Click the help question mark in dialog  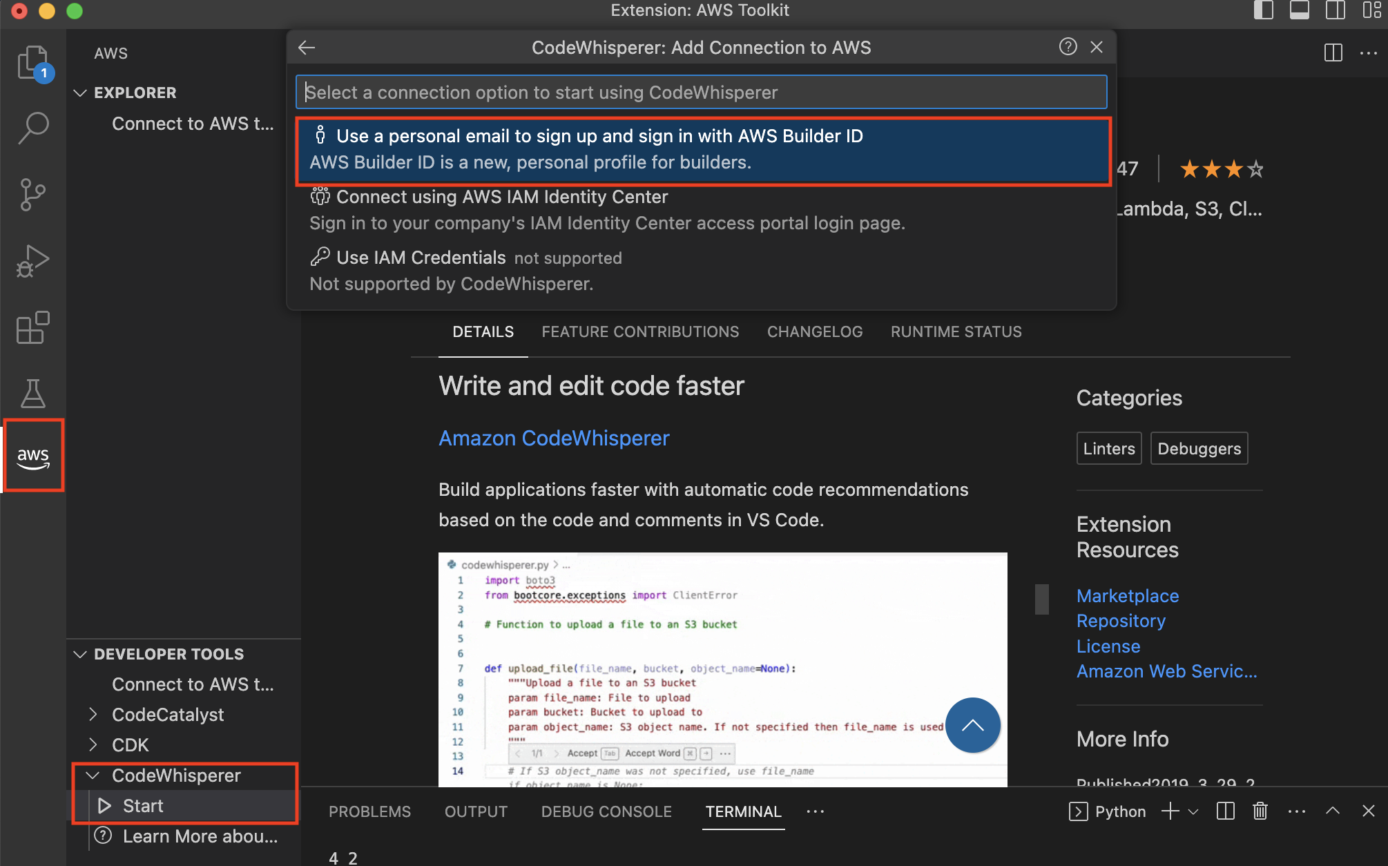pos(1068,47)
